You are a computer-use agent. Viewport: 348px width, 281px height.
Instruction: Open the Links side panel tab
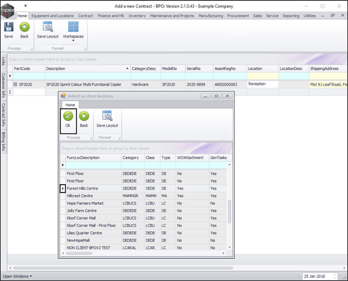coord(4,61)
